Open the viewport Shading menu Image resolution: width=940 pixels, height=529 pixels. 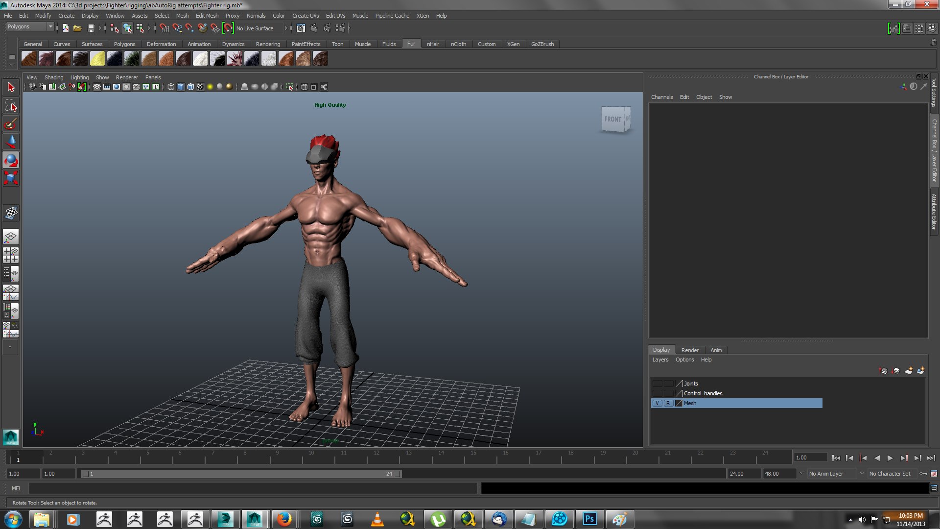tap(54, 77)
